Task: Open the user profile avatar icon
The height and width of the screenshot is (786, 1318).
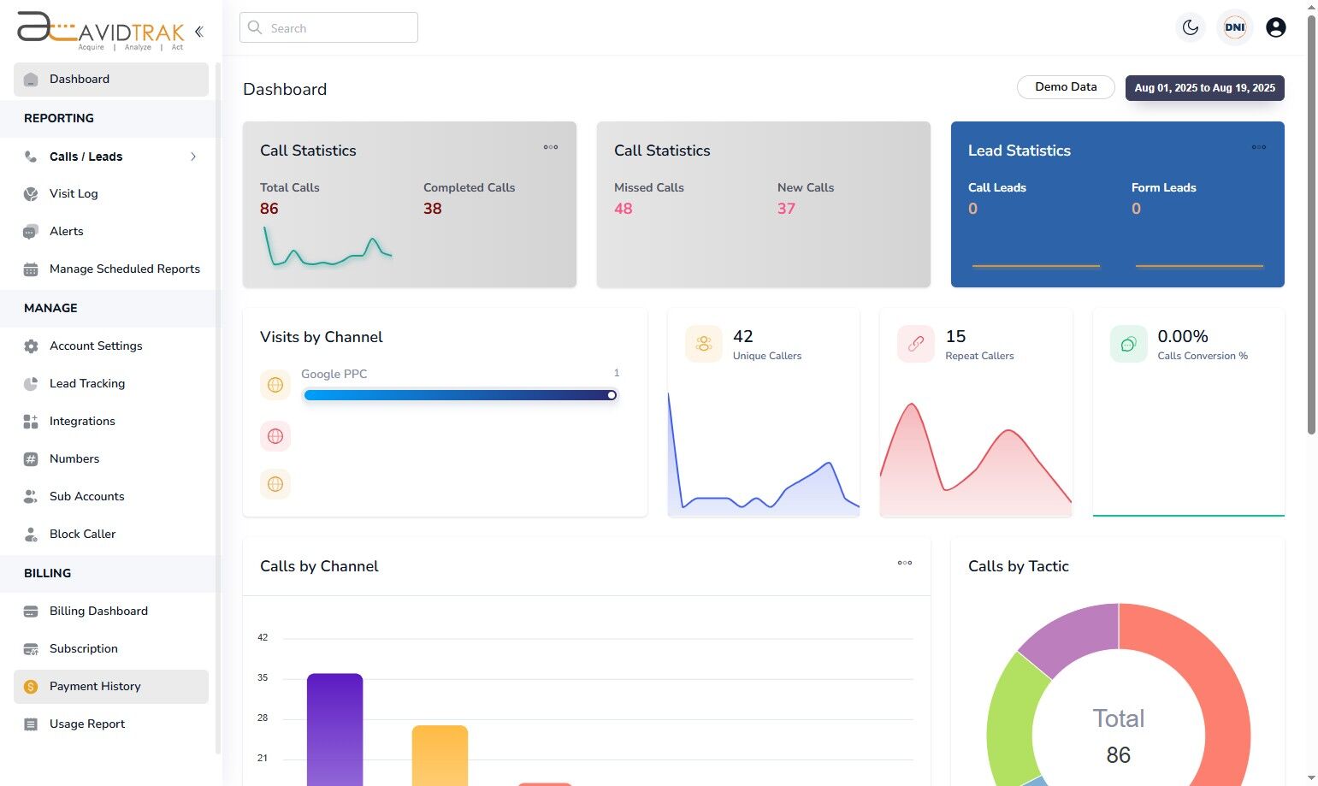Action: click(x=1275, y=27)
